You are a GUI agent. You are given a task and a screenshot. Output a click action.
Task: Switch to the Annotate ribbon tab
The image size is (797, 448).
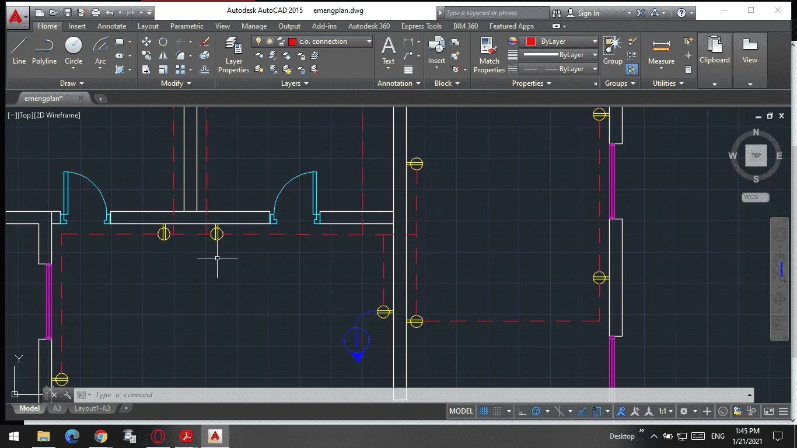pyautogui.click(x=111, y=26)
